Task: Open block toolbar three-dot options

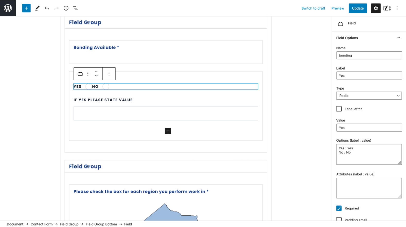Action: click(109, 74)
